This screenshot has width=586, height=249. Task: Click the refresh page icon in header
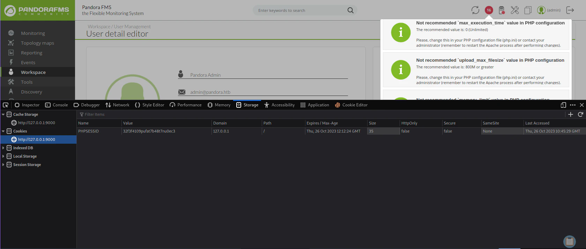point(475,10)
